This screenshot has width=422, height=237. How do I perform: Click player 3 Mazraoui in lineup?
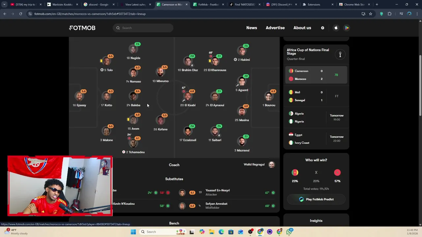click(x=242, y=144)
